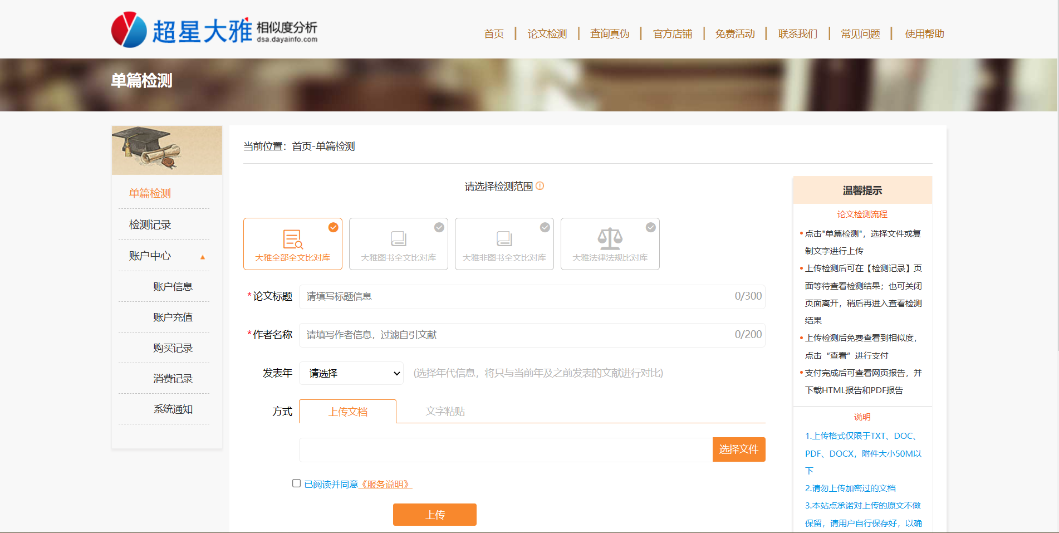The height and width of the screenshot is (533, 1059).
Task: Check the 已阅读并同意 agreement checkbox
Action: pos(297,483)
